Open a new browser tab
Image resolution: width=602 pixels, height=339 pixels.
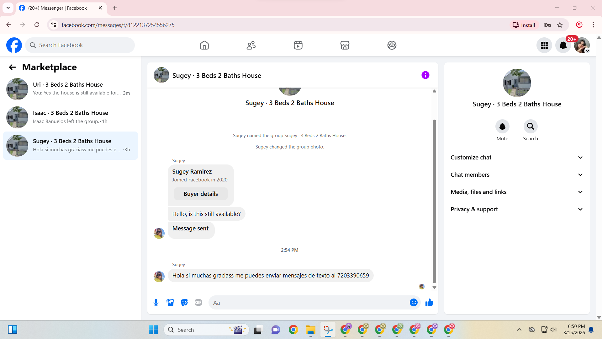pyautogui.click(x=115, y=8)
